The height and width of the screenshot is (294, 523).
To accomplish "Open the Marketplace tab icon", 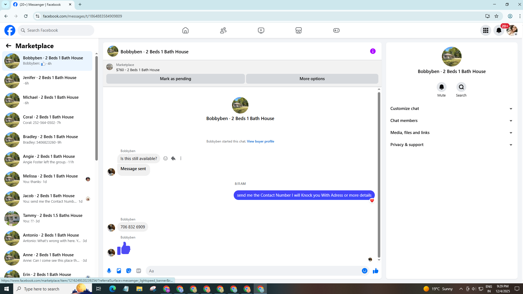I will coord(299,30).
